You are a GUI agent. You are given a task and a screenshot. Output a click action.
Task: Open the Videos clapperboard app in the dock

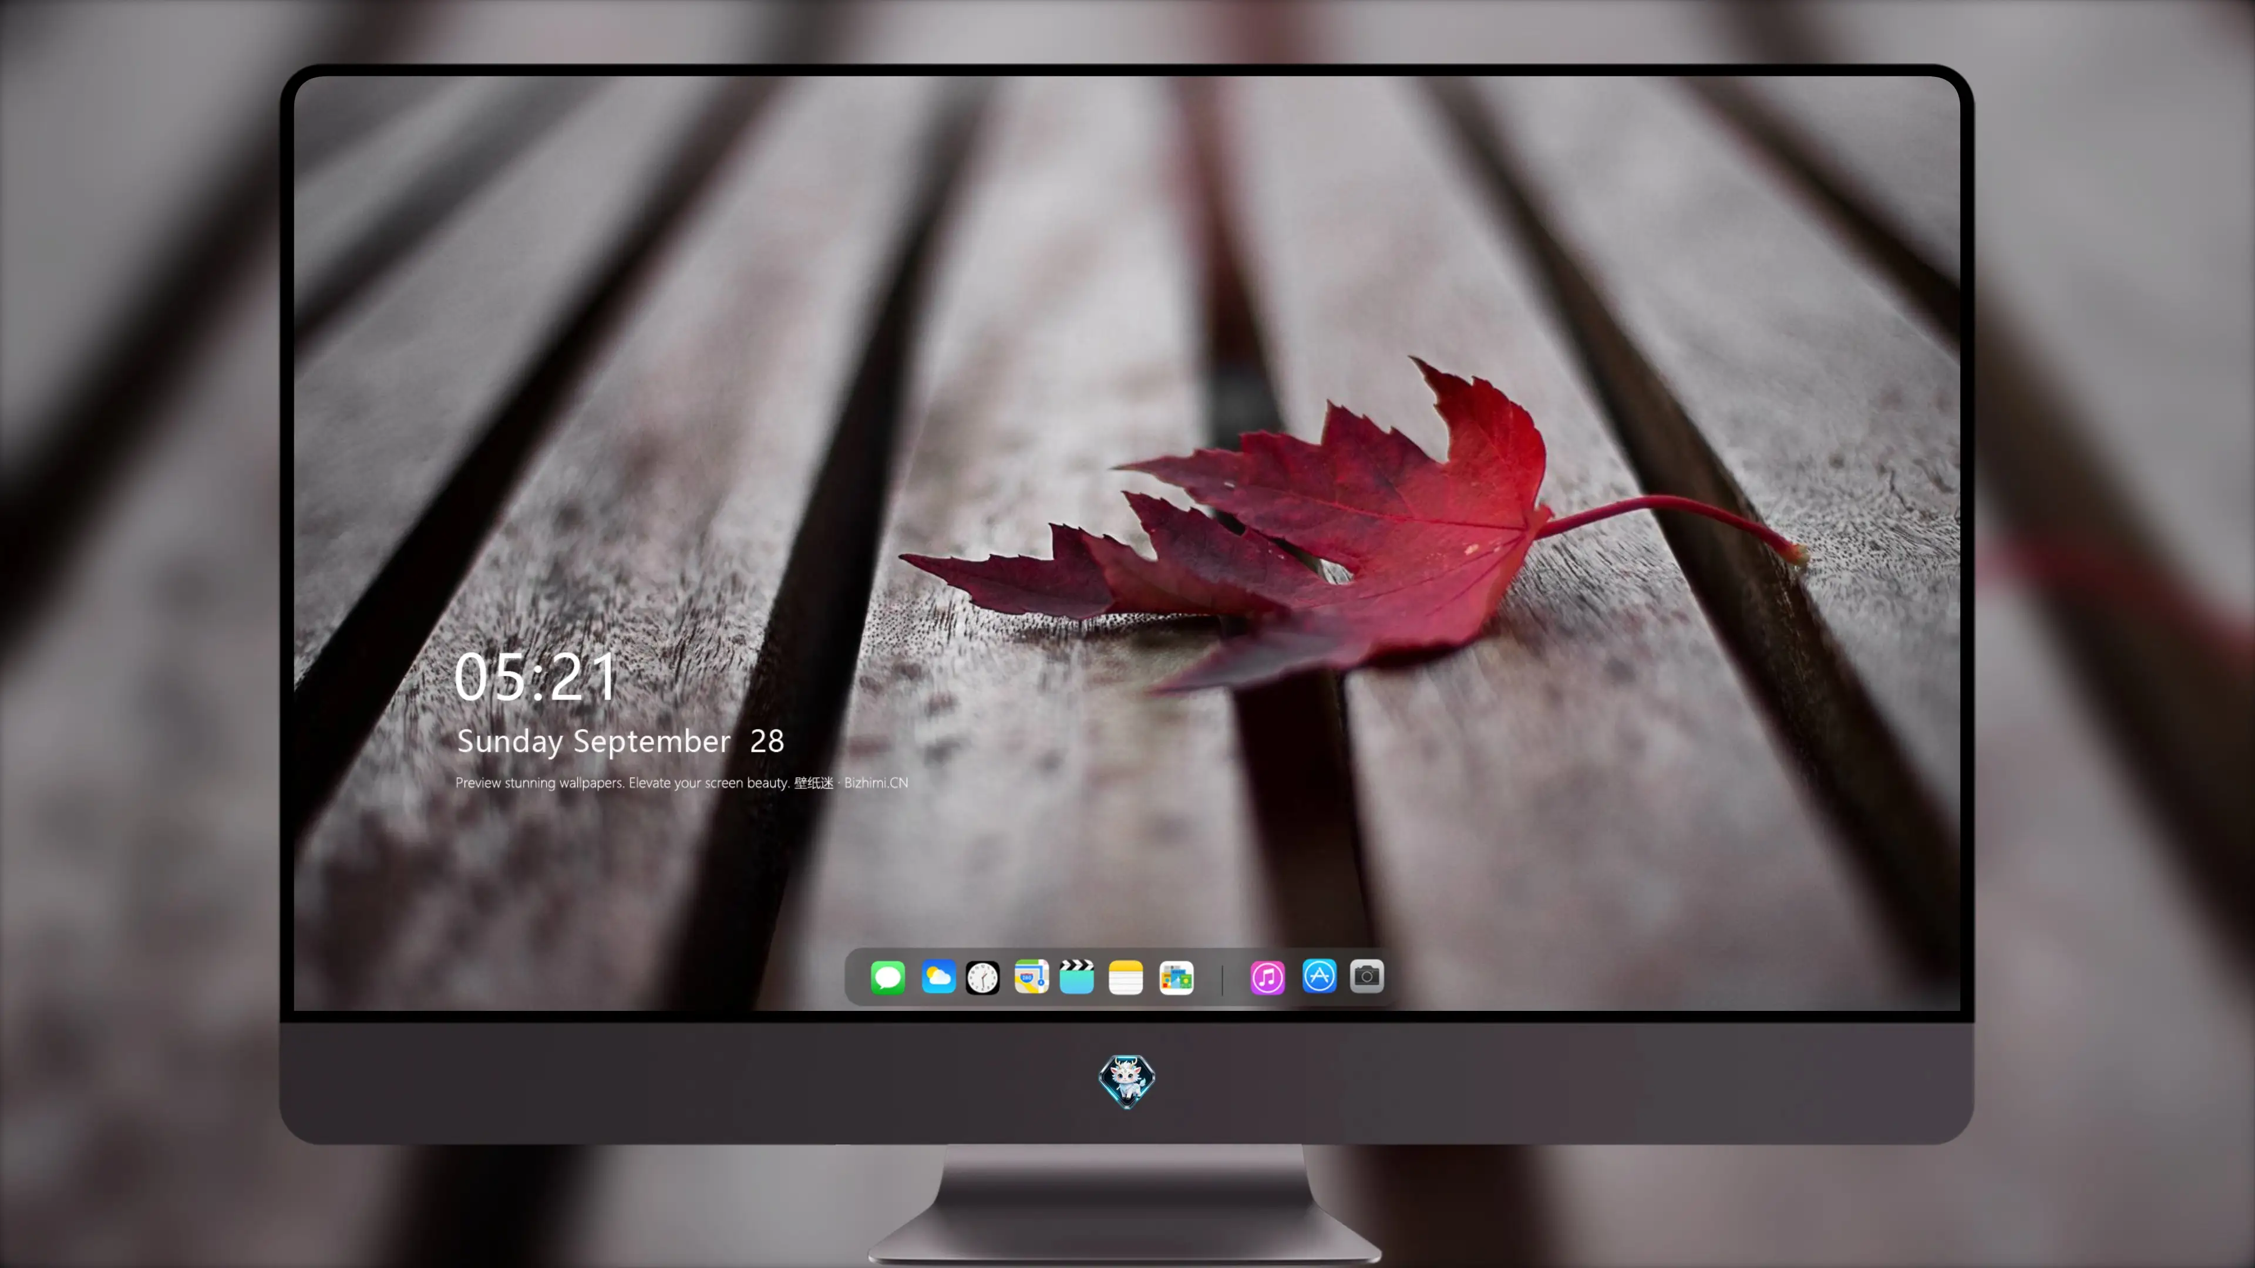pos(1077,977)
